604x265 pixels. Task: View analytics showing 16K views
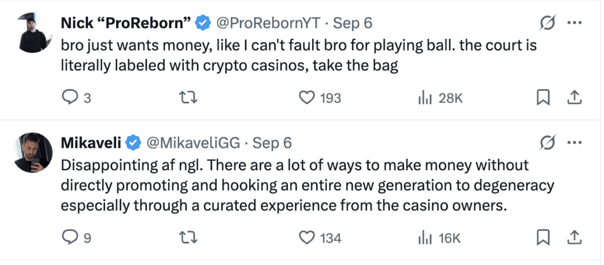pyautogui.click(x=424, y=237)
